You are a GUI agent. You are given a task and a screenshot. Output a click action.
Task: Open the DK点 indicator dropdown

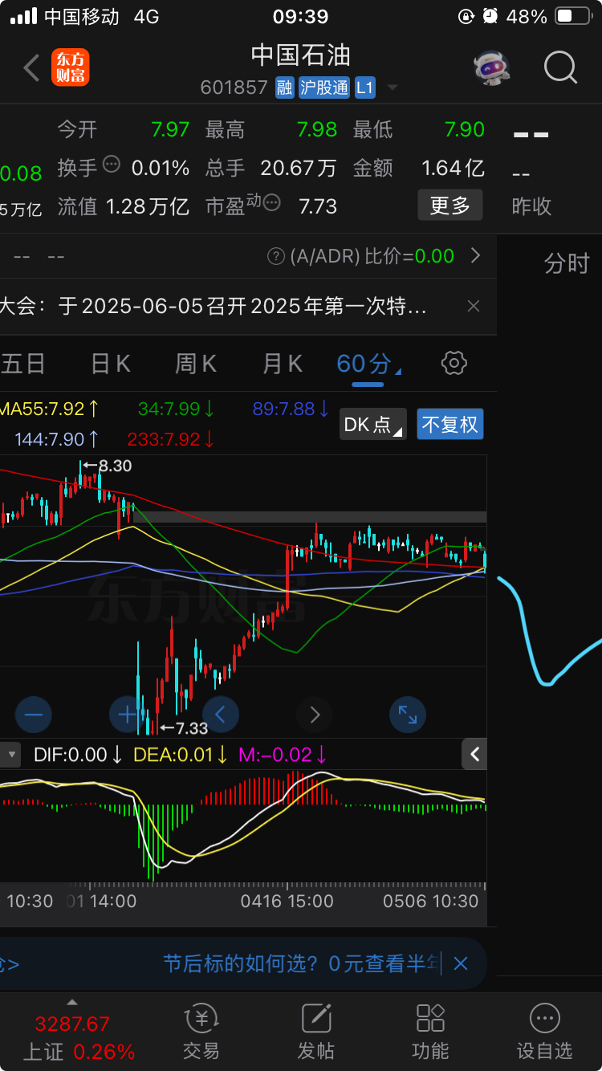click(373, 424)
